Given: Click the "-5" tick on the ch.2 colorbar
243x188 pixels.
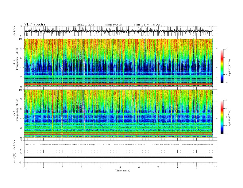Looking at the screenshot, I should coord(226,117).
